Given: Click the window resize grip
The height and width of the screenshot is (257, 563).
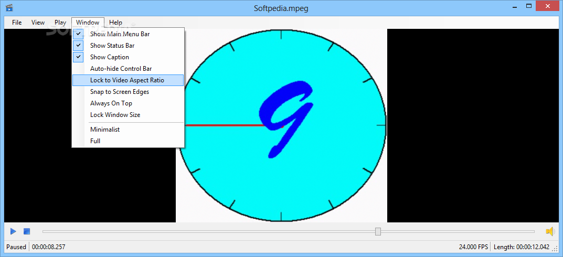Looking at the screenshot, I should [555, 248].
